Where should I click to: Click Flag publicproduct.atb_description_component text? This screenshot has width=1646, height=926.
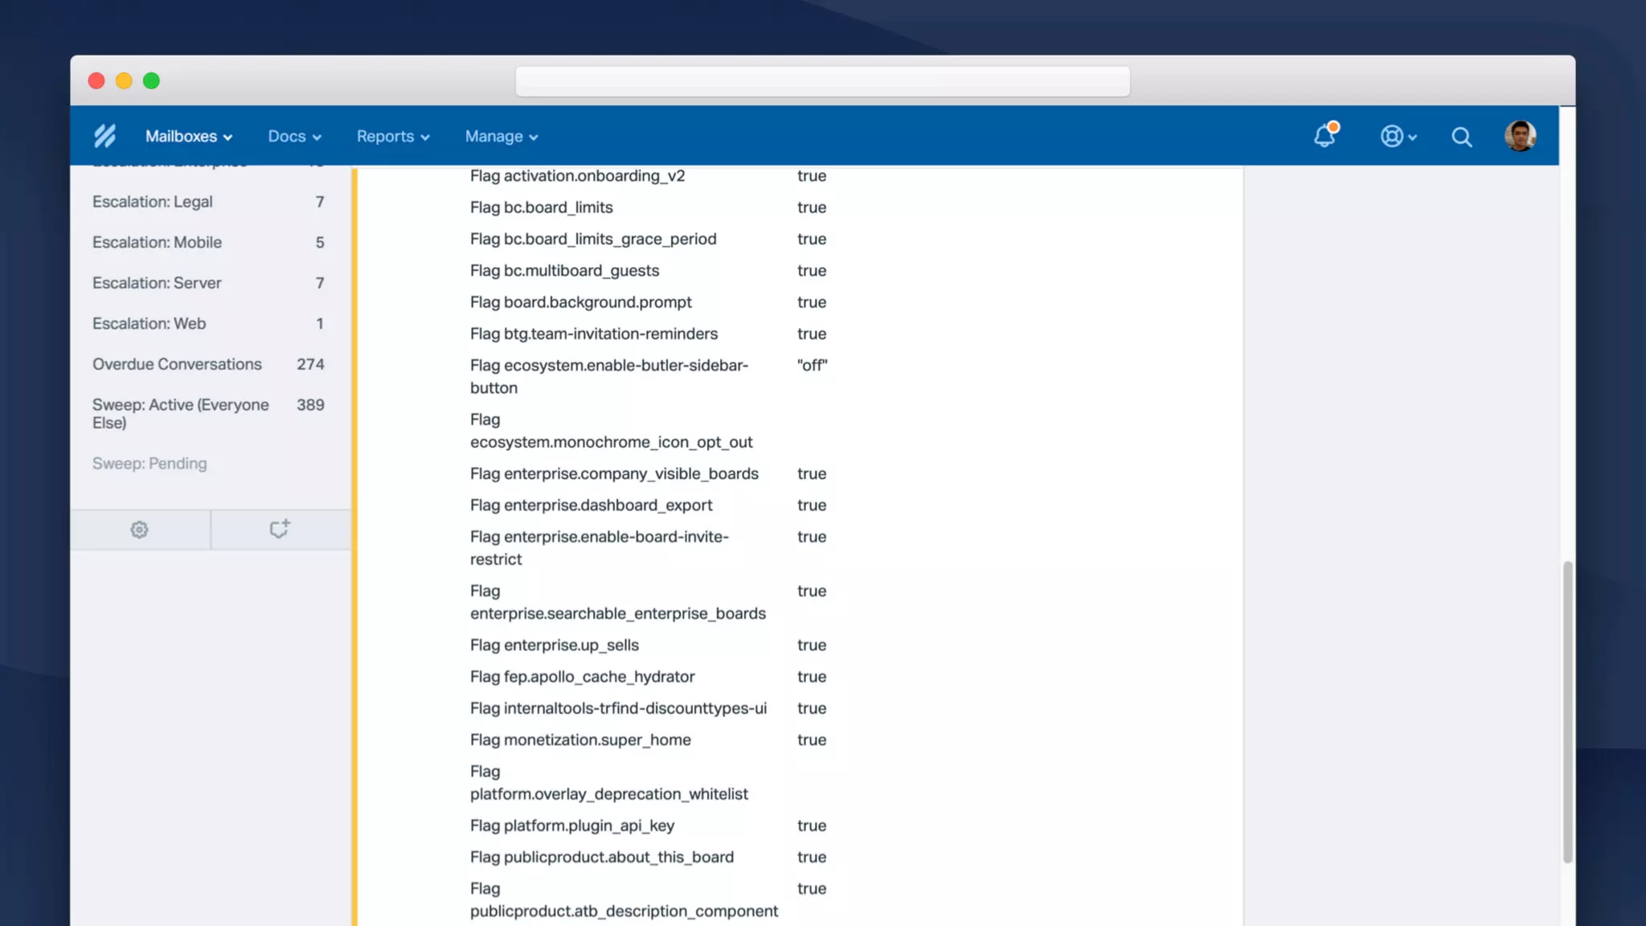point(624,899)
